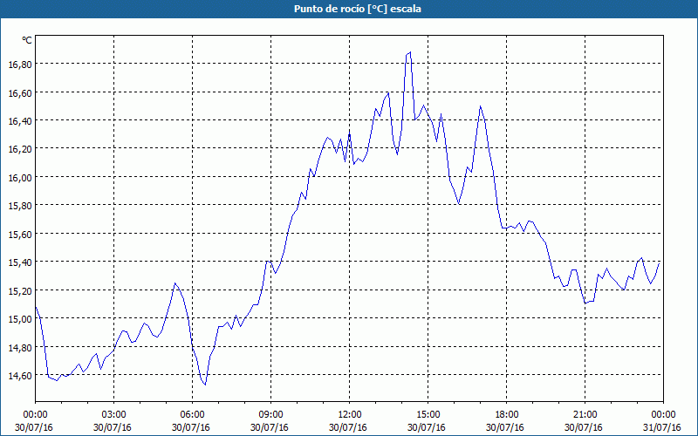Click the 30/07/16 date below 21:00
This screenshot has height=436, width=698.
(584, 427)
